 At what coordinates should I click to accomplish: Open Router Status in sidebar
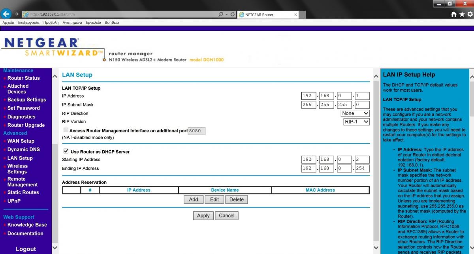(24, 78)
